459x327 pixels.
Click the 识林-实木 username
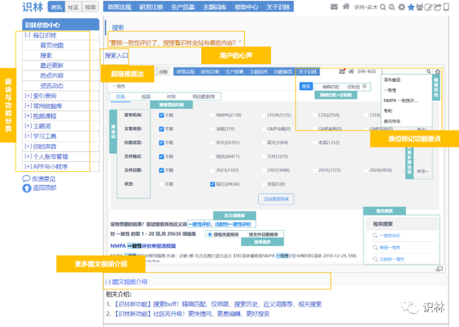click(366, 7)
